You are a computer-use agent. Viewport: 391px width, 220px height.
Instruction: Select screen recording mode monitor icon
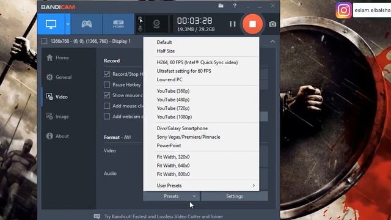(x=51, y=24)
